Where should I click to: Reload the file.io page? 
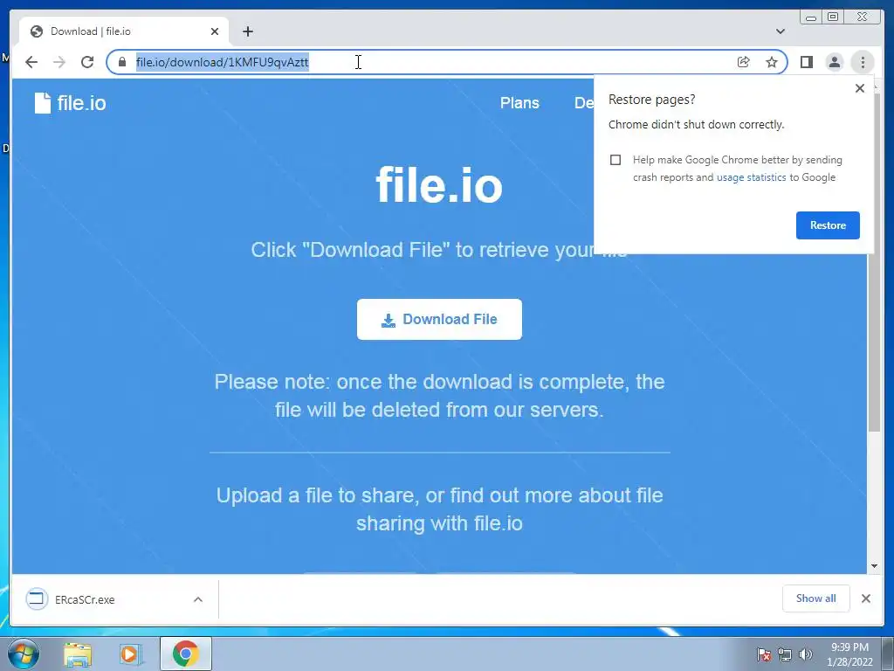(x=86, y=62)
